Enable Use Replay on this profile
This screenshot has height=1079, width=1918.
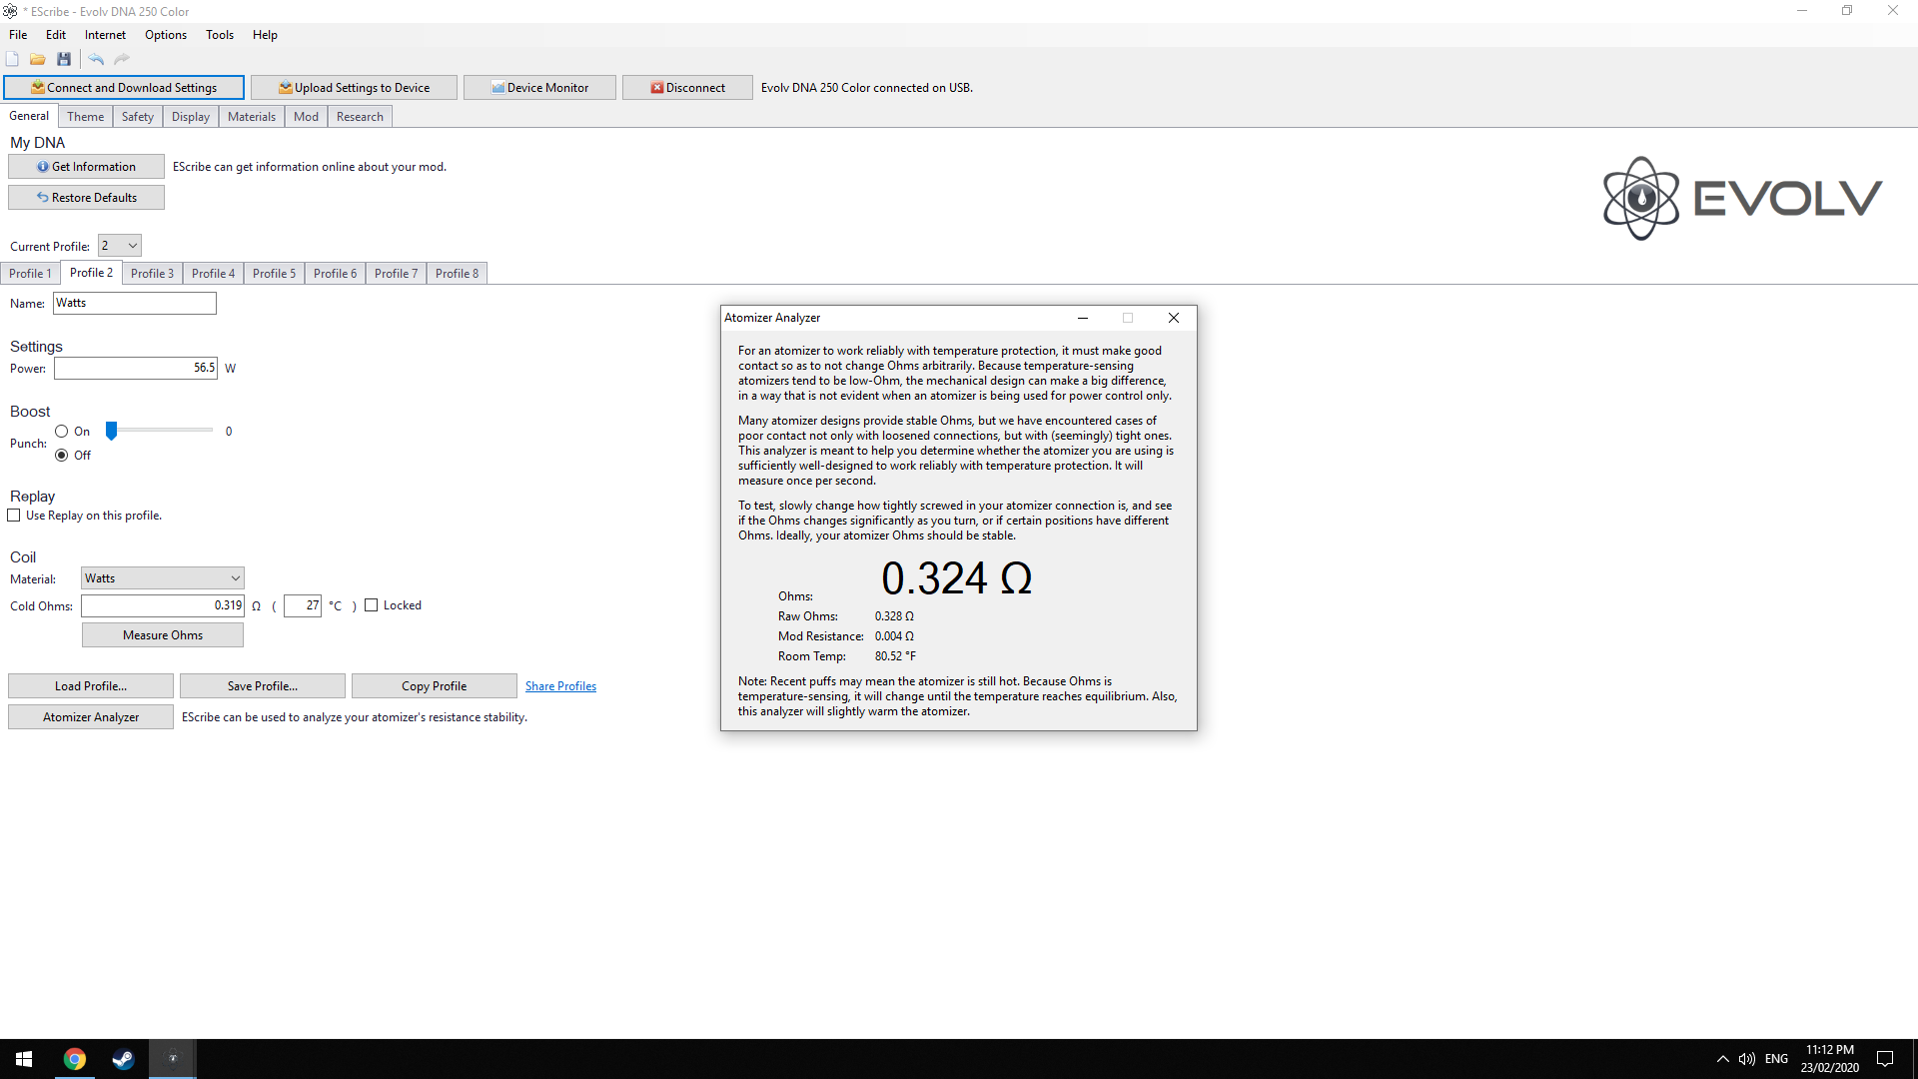tap(14, 516)
